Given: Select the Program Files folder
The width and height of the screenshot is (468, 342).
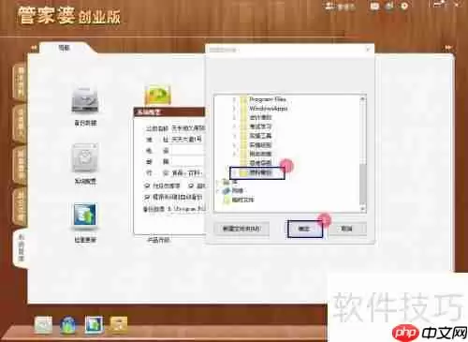Looking at the screenshot, I should [x=268, y=99].
